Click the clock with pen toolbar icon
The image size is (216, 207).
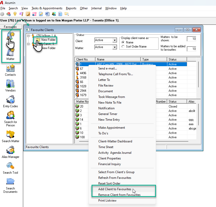click(28, 14)
